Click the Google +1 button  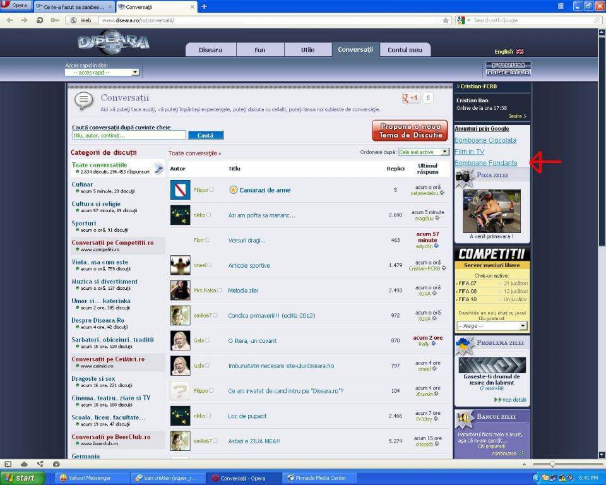[x=411, y=98]
